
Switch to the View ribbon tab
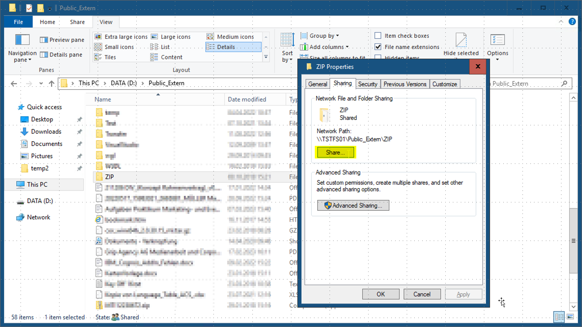click(x=106, y=22)
